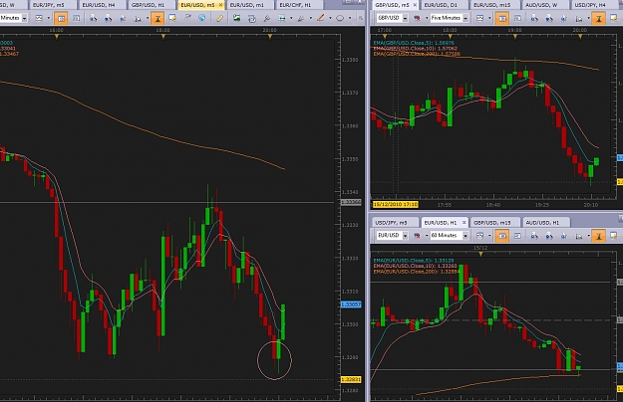Toggle the unhighlighted layout button beside the orange one, left toolbar
The height and width of the screenshot is (402, 623).
76,18
